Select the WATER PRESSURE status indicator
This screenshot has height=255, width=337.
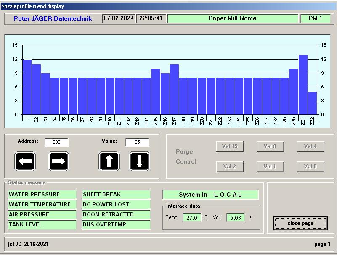coord(42,195)
